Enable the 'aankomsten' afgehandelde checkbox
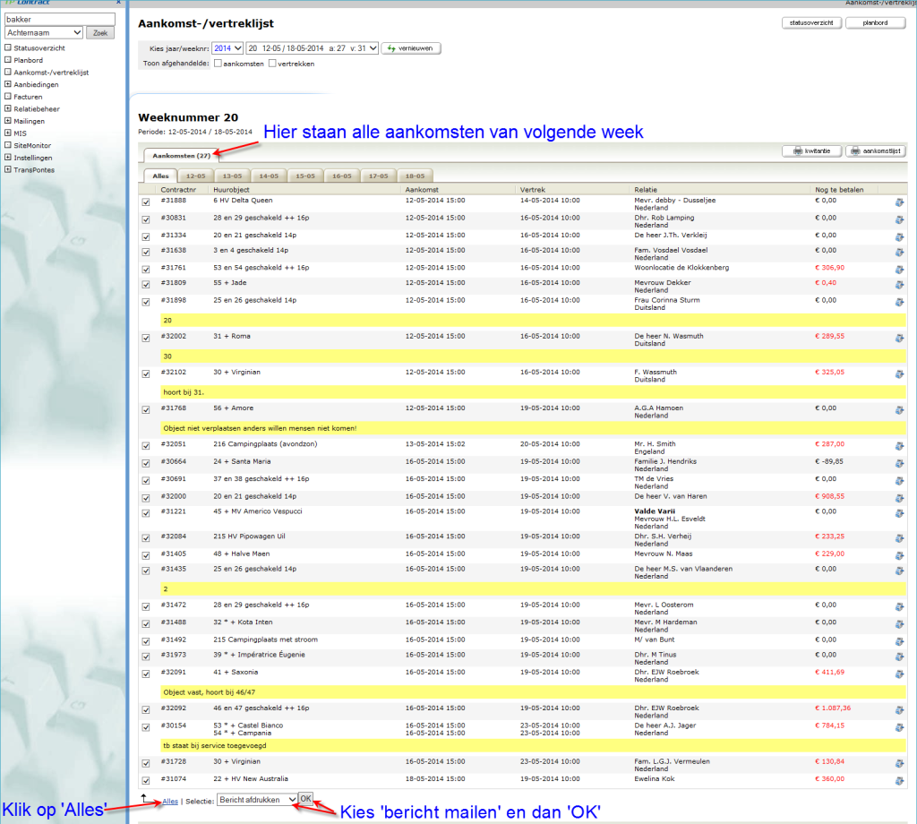The width and height of the screenshot is (917, 824). pyautogui.click(x=218, y=64)
